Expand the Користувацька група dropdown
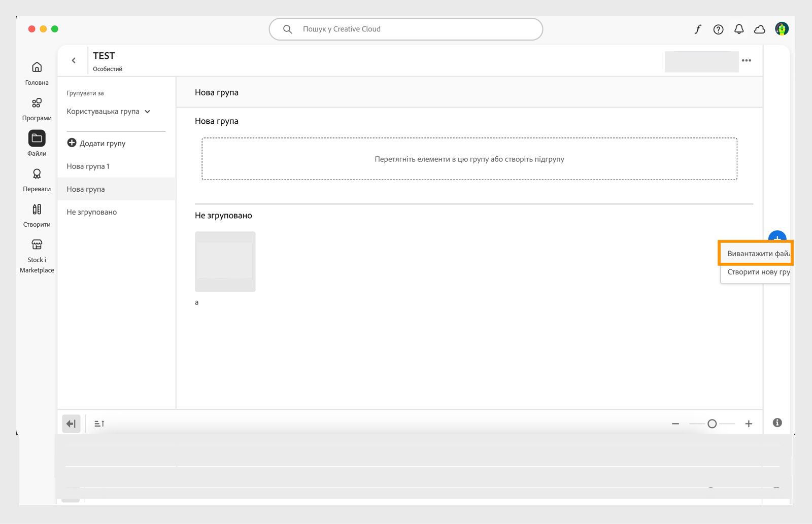The width and height of the screenshot is (812, 524). click(x=109, y=112)
